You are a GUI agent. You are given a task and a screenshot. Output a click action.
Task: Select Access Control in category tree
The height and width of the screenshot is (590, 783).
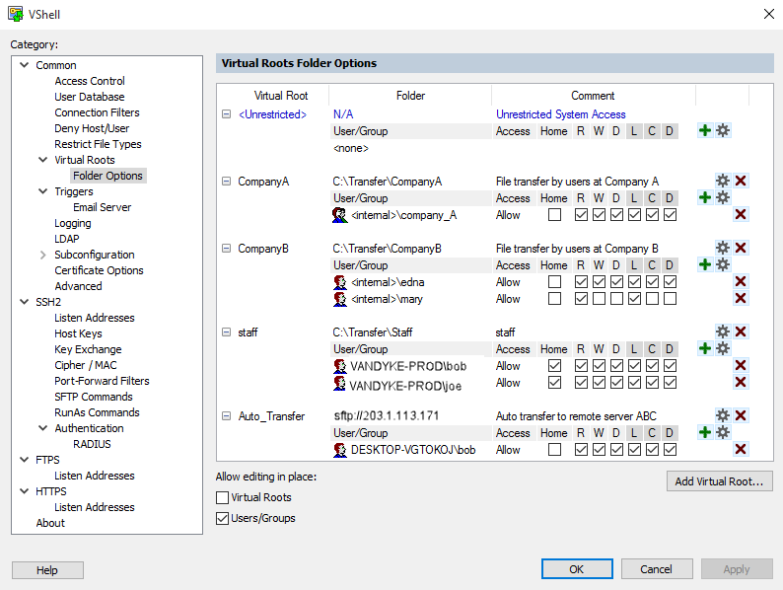coord(90,81)
